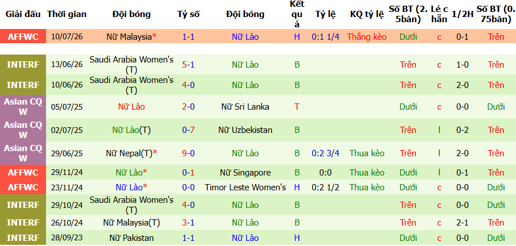Select the AFFWC league badge dated 10/07/26
The width and height of the screenshot is (516, 246).
pos(23,36)
